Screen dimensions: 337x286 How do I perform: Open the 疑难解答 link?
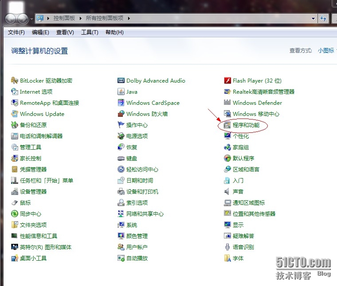(x=243, y=236)
